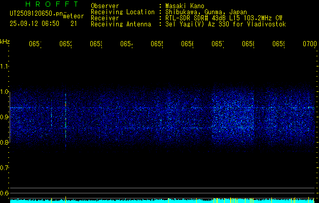Click the 0700 time axis marker
This screenshot has width=319, height=203.
coord(310,44)
